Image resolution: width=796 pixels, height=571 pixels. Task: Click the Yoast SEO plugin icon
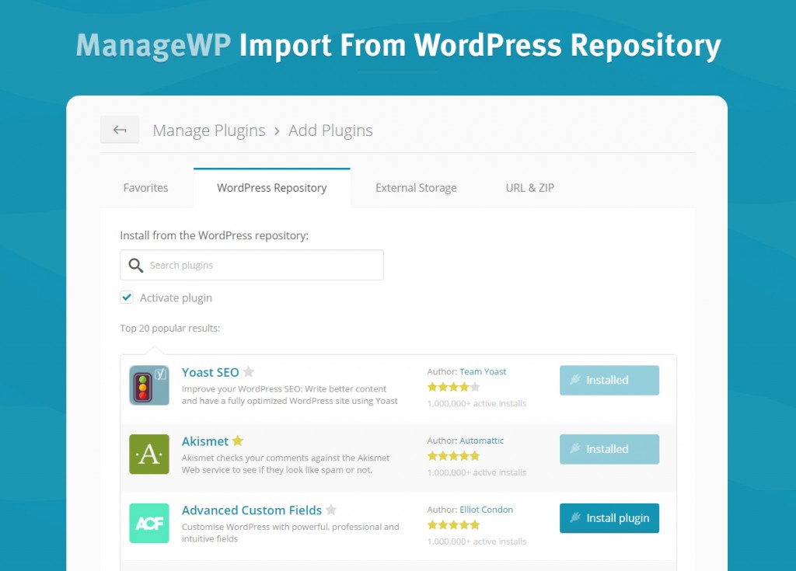click(149, 385)
